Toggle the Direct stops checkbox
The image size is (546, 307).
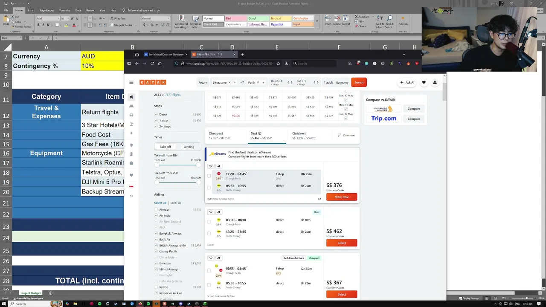coord(156,114)
